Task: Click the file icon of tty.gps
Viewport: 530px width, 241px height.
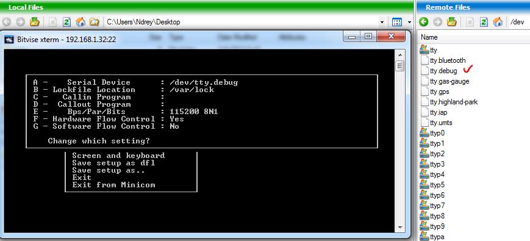Action: [x=424, y=92]
